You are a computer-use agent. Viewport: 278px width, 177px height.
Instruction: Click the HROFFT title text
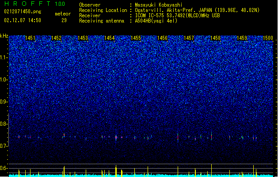(x=27, y=4)
